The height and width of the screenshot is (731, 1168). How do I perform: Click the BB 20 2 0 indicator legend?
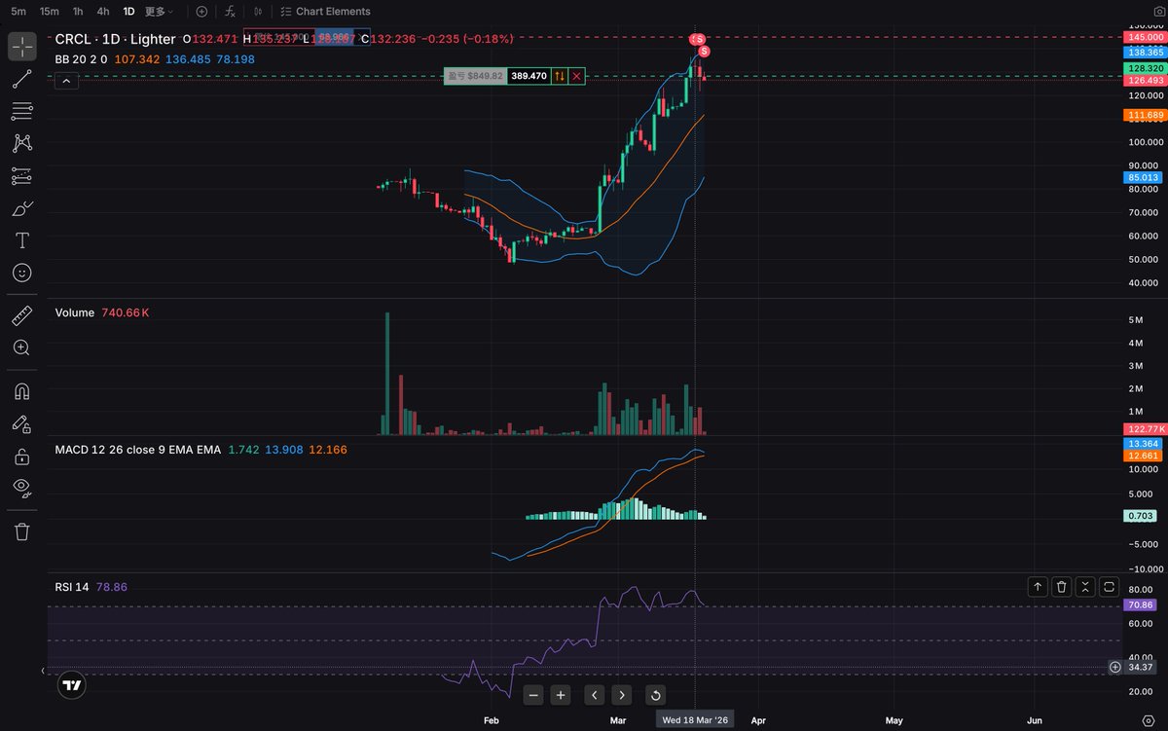tap(81, 59)
